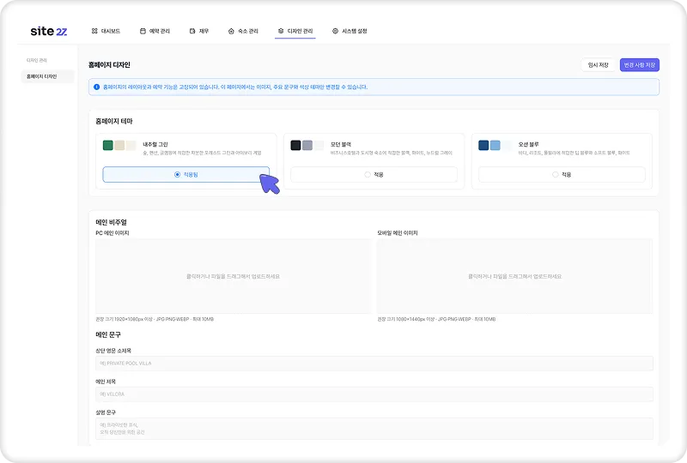
Task: Focus the 상단 영문 소제목 input field
Action: pos(374,364)
